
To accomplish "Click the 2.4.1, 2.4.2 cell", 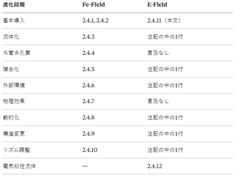I will click(x=95, y=21).
